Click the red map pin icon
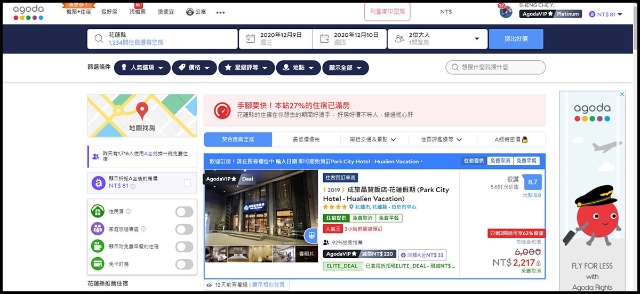 click(x=142, y=111)
